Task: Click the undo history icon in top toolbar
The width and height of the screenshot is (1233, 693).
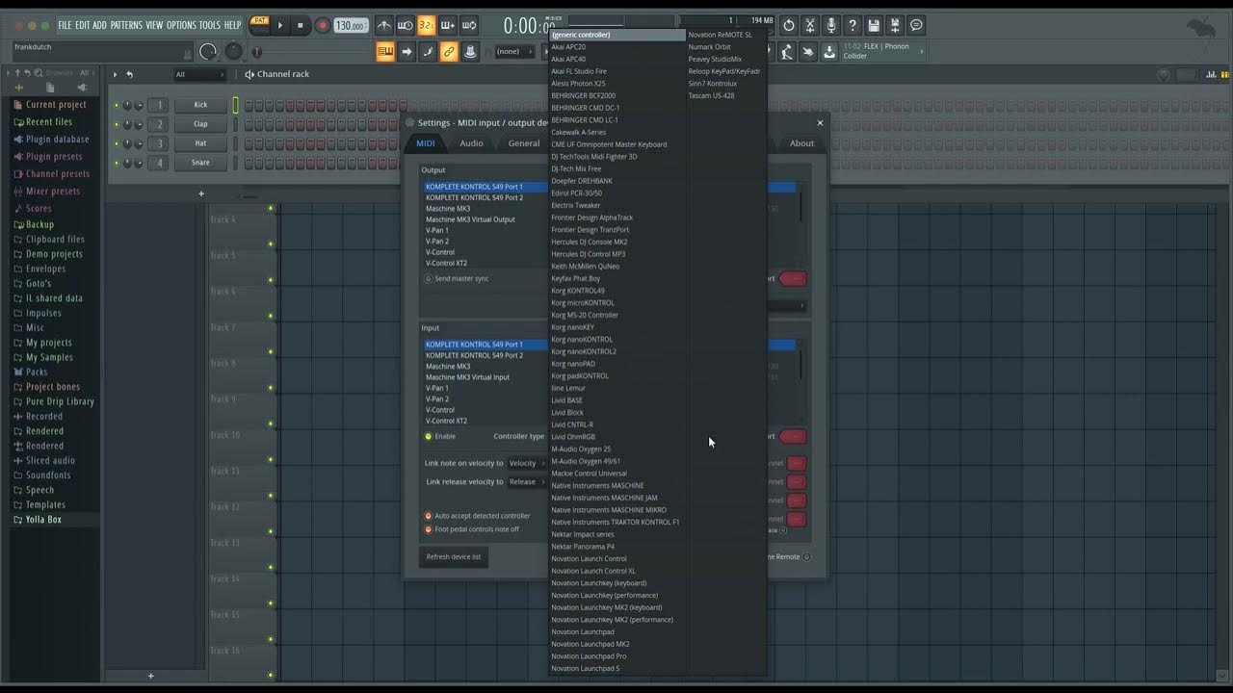Action: (x=789, y=25)
